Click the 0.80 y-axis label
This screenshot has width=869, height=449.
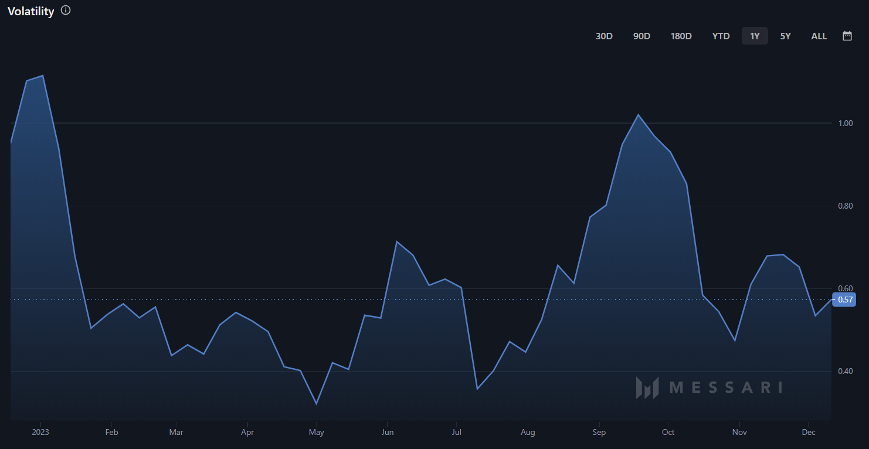point(845,206)
